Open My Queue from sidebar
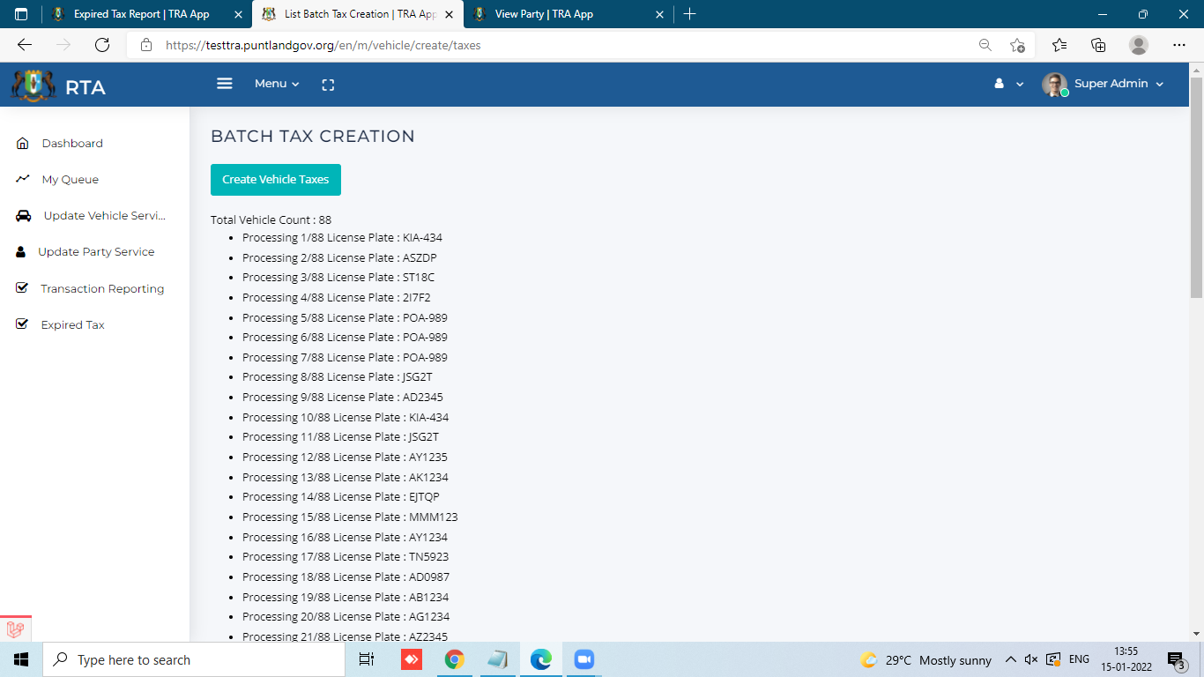This screenshot has height=677, width=1204. 71,179
